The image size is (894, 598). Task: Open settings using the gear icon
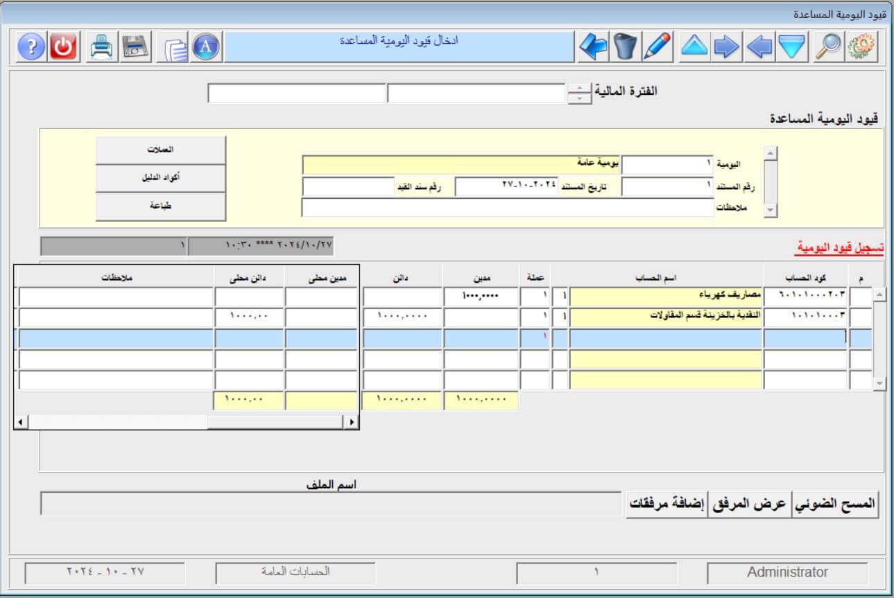(862, 46)
